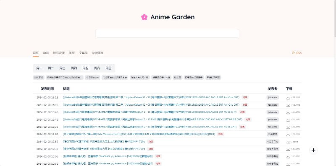Click the 标题 column header
The height and width of the screenshot is (166, 336).
pyautogui.click(x=66, y=89)
